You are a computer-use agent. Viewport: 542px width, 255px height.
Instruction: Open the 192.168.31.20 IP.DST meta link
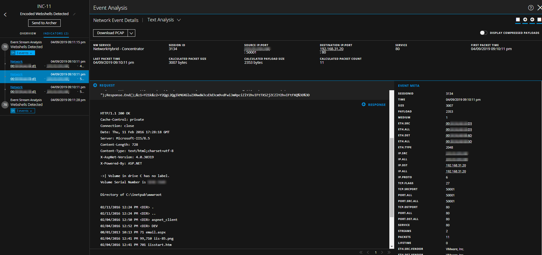coord(456,165)
